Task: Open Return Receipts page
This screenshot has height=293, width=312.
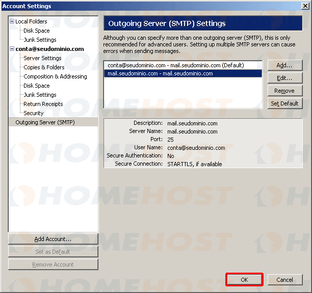Action: (x=43, y=104)
